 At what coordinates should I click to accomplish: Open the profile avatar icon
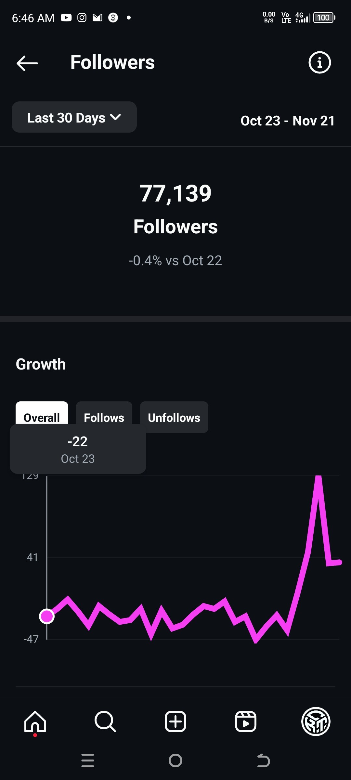click(316, 721)
